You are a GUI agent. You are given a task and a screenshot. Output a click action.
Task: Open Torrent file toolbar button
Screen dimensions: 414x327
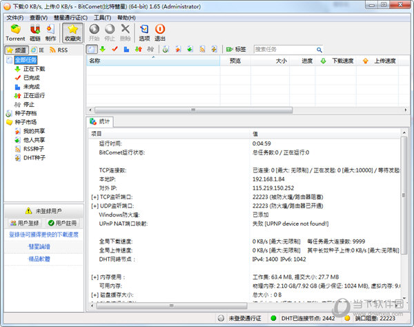pos(15,32)
